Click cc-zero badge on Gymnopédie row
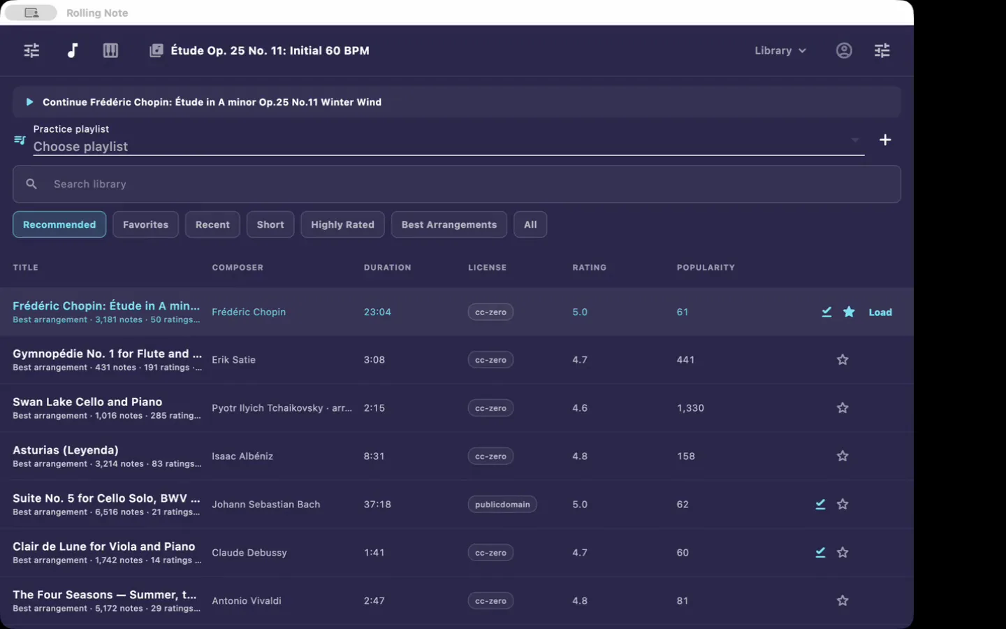Image resolution: width=1006 pixels, height=629 pixels. pyautogui.click(x=490, y=360)
